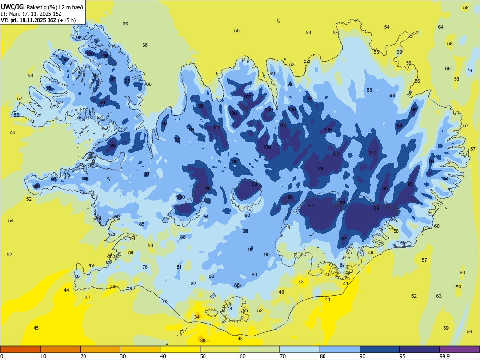
Task: Click the dark orange 0–10 legend swatch
Action: [x=20, y=349]
